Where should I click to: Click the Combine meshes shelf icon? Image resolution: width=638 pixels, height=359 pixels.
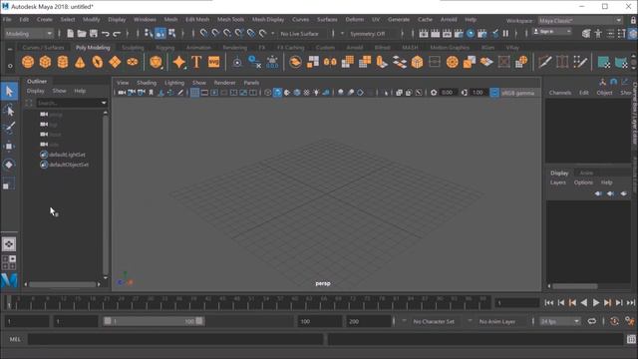295,62
